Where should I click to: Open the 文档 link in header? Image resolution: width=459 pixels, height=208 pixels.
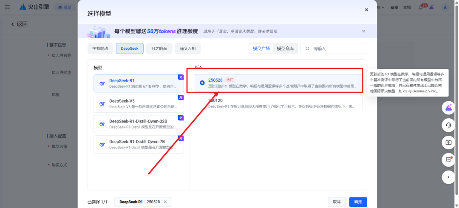pyautogui.click(x=407, y=7)
